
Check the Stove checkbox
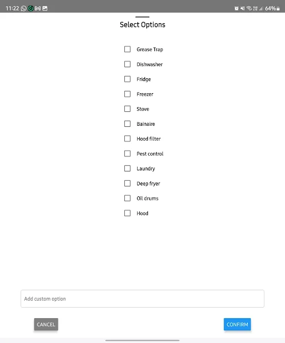[127, 109]
